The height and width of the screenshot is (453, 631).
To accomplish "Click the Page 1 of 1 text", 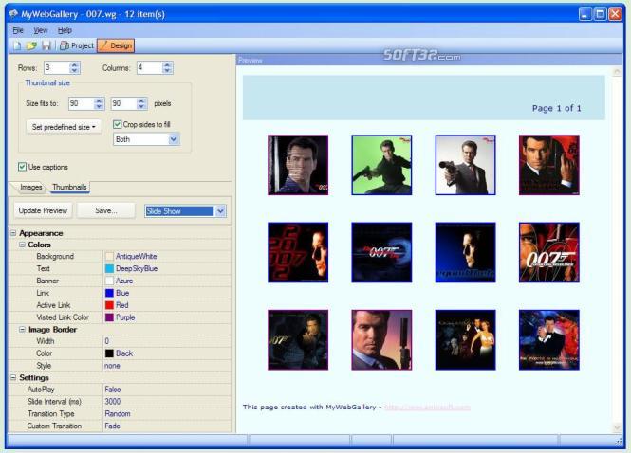I will [x=556, y=108].
